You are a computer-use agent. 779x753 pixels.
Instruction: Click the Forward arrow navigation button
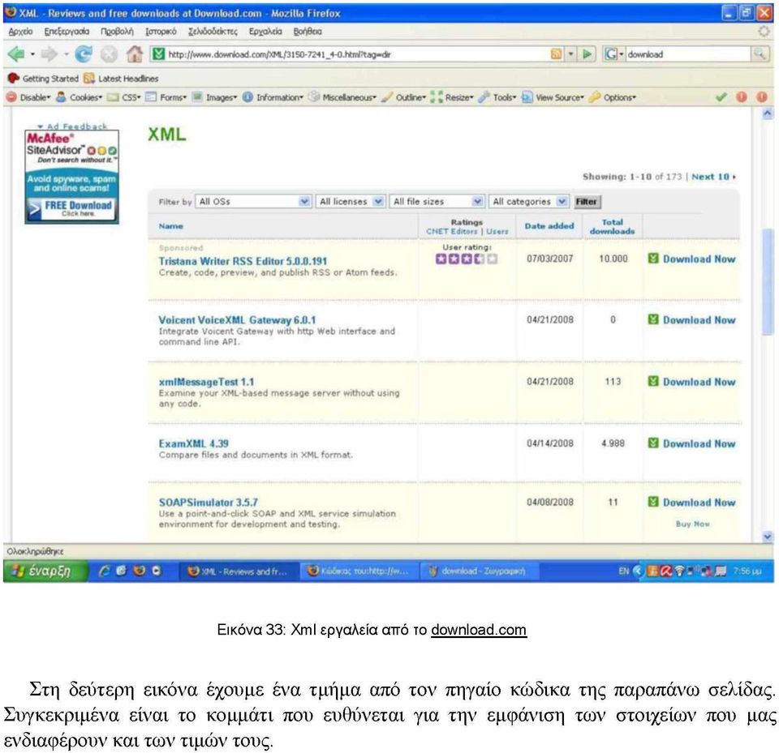coord(49,54)
